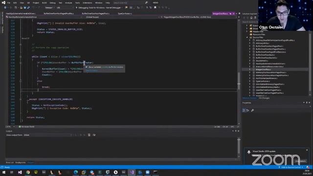Pin the Output panel with auto hide icon
This screenshot has height=176, width=313.
coord(236,131)
